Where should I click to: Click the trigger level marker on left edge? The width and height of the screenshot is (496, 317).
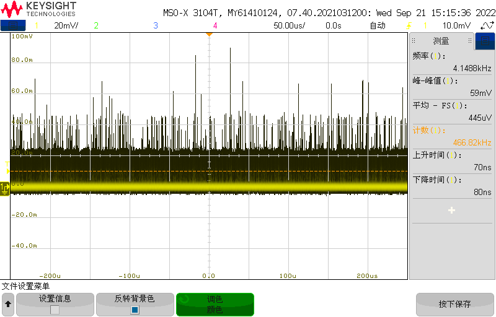[7, 171]
